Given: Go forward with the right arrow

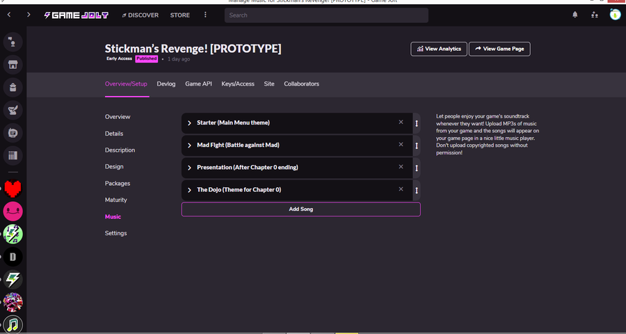Looking at the screenshot, I should point(29,15).
